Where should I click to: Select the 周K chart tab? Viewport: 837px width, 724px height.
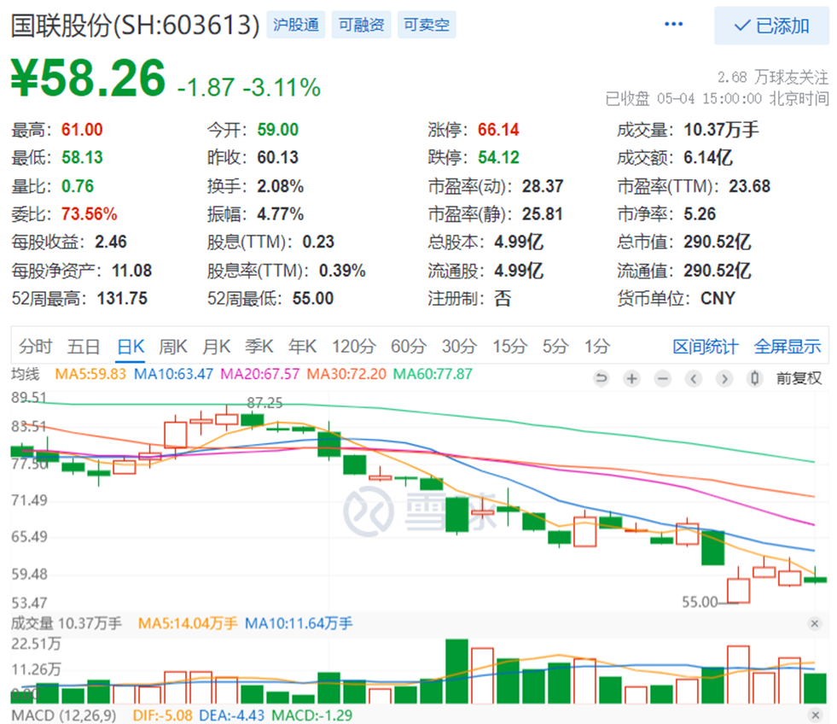[x=173, y=347]
